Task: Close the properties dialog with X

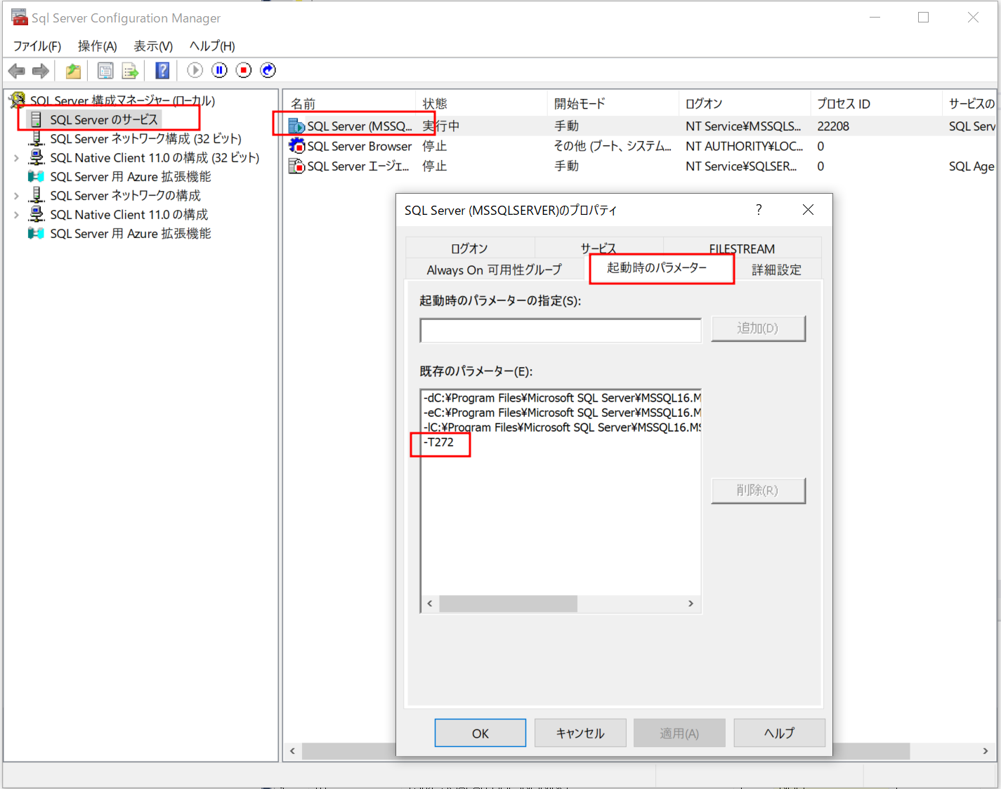Action: (808, 210)
